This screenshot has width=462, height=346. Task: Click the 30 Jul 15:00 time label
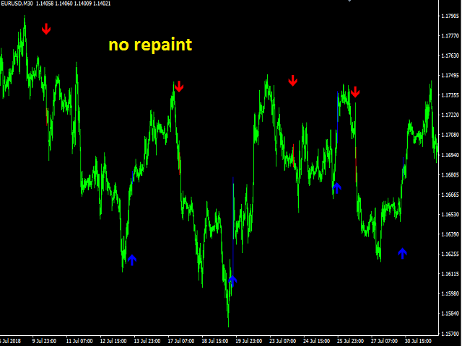click(419, 341)
